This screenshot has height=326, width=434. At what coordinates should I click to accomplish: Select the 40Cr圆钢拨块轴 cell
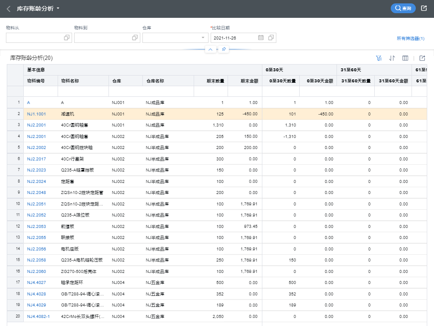[x=83, y=147]
